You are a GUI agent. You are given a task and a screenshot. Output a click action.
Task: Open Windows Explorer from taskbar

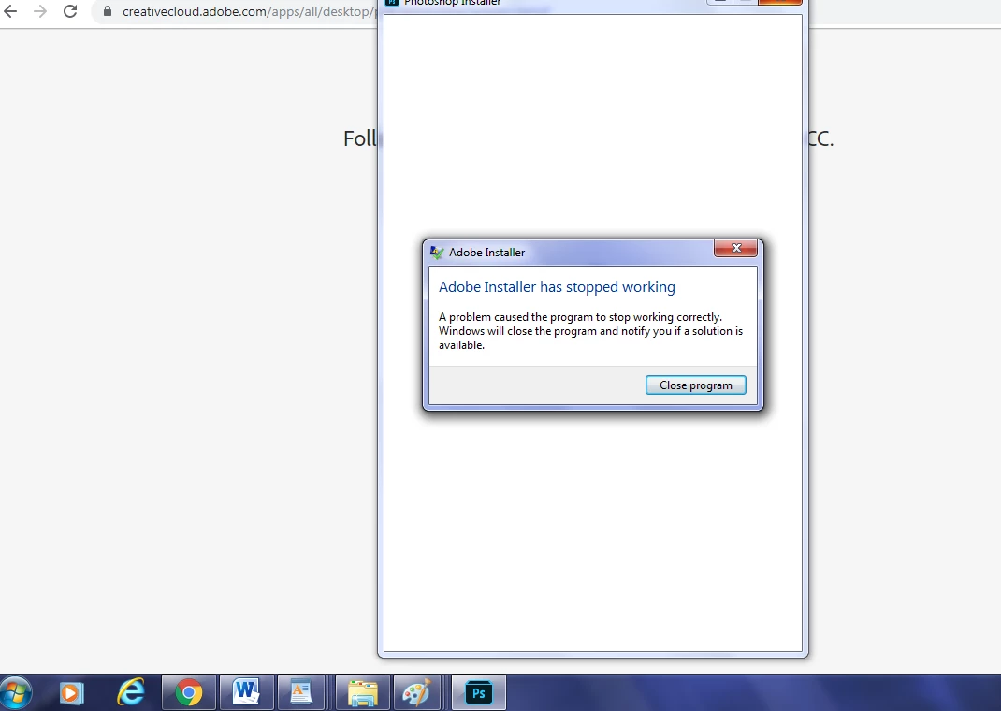click(x=363, y=692)
